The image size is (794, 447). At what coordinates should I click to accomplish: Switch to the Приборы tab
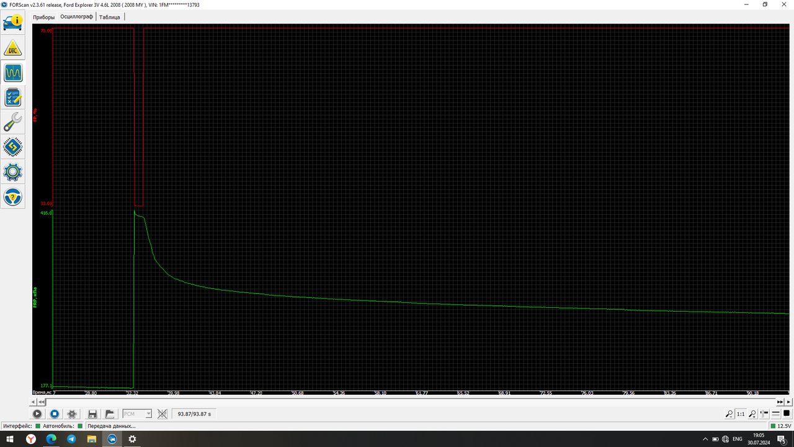pos(43,17)
